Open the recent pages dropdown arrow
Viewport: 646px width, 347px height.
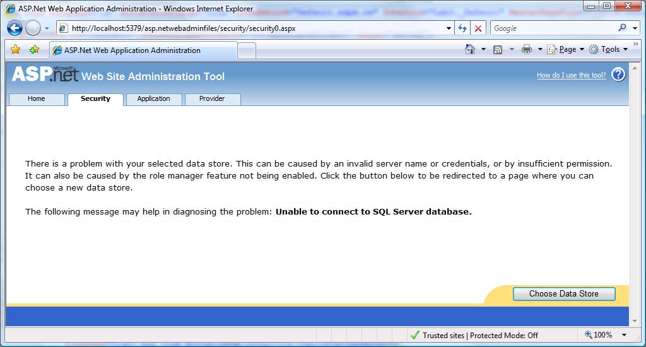click(x=47, y=28)
